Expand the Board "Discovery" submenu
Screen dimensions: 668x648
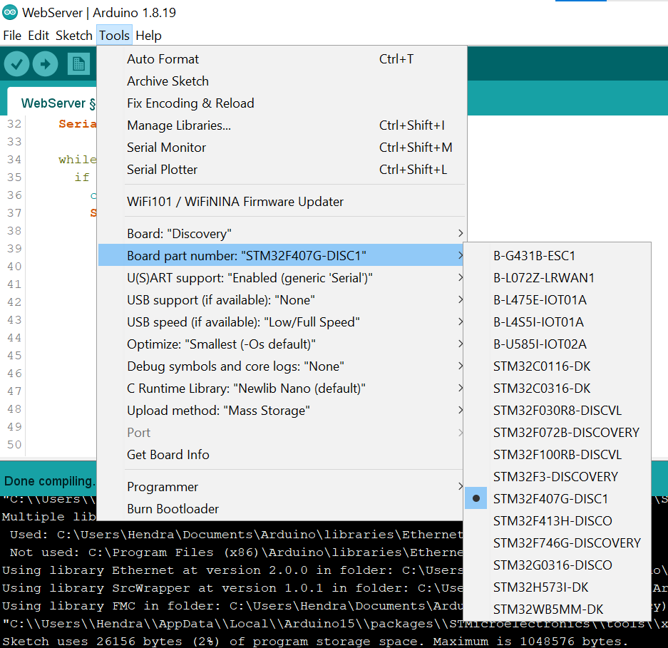click(x=281, y=234)
